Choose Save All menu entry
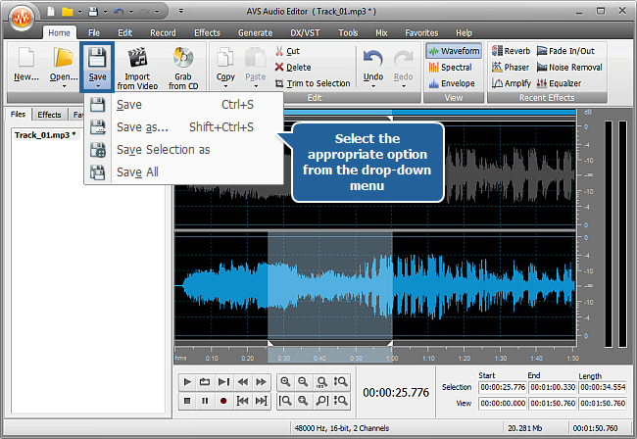Viewport: 637px width, 439px height. point(183,172)
